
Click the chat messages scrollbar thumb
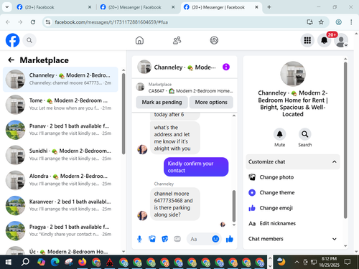tap(234, 206)
